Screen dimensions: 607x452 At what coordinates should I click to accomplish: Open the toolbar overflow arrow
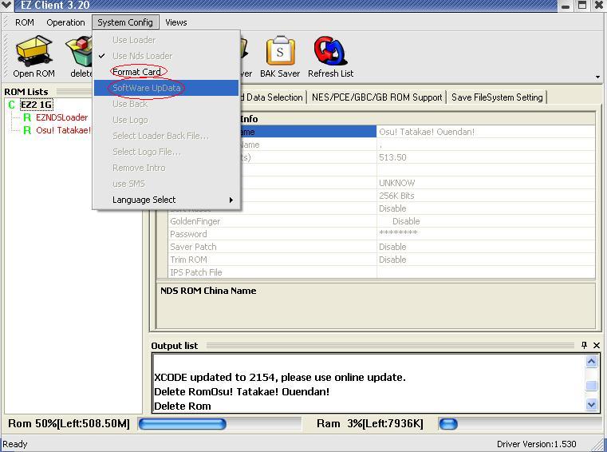pos(598,77)
